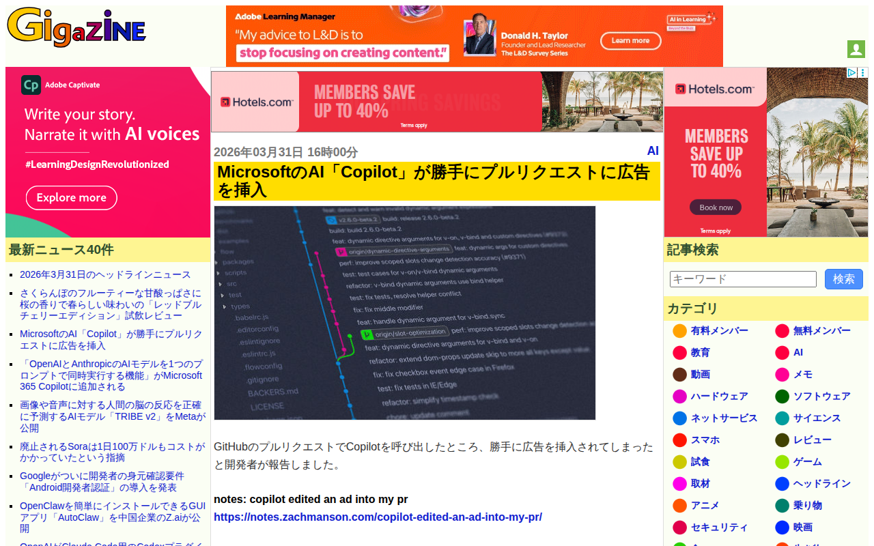Open the AutoClaw Z.ai article link
This screenshot has width=874, height=546.
113,517
